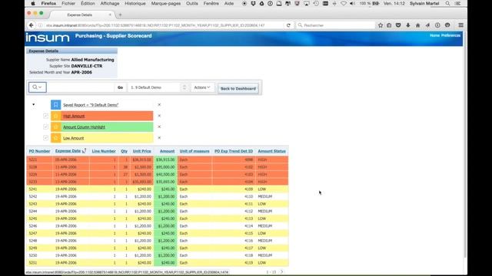This screenshot has width=492, height=276.
Task: Open the saved reports dropdown '9 Default Demo'
Action: coord(158,87)
